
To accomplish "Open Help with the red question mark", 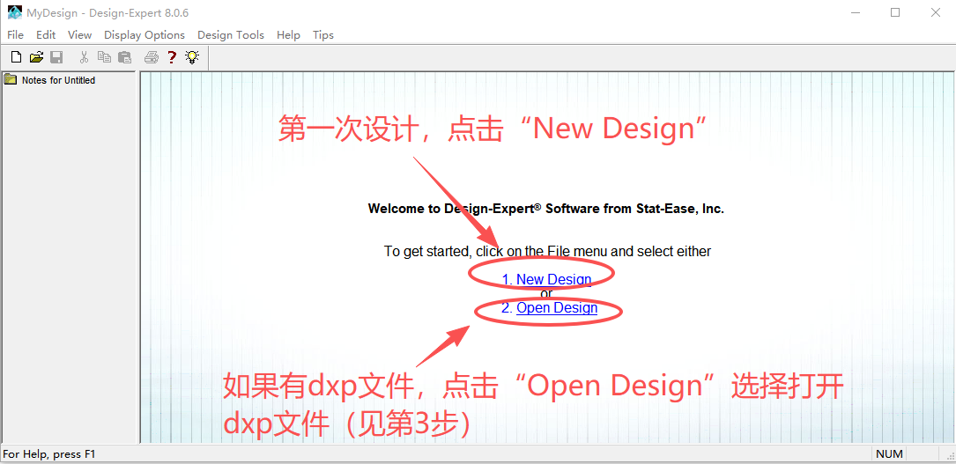I will pos(172,57).
